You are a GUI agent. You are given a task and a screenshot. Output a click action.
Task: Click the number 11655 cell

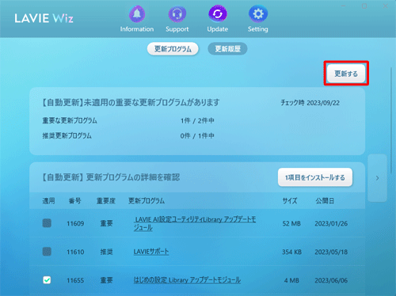click(x=75, y=280)
